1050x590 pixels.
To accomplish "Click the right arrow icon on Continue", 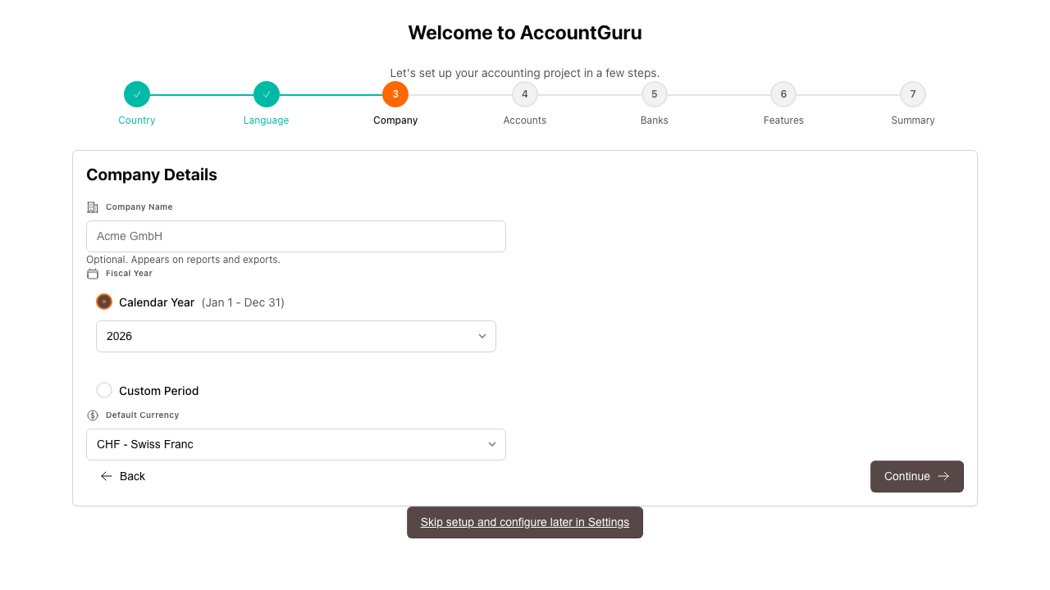I will pyautogui.click(x=943, y=476).
